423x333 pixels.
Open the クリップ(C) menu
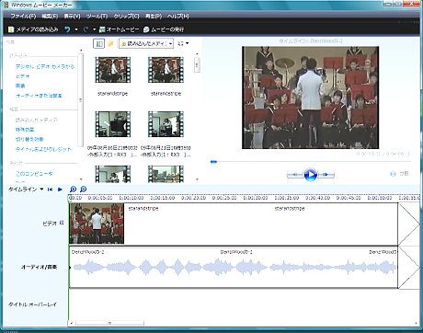point(126,16)
